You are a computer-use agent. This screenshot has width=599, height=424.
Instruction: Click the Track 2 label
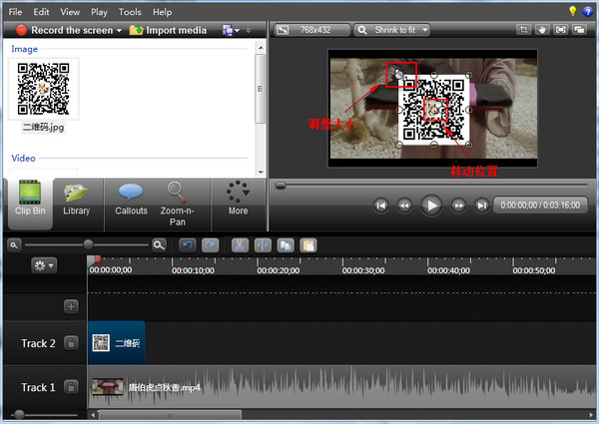(x=38, y=343)
